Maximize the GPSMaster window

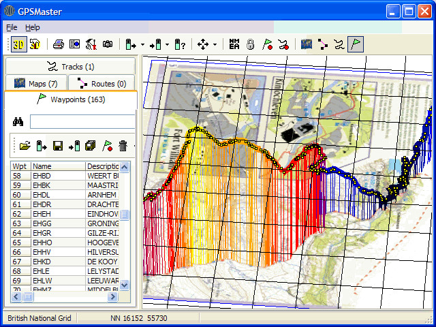409,12
